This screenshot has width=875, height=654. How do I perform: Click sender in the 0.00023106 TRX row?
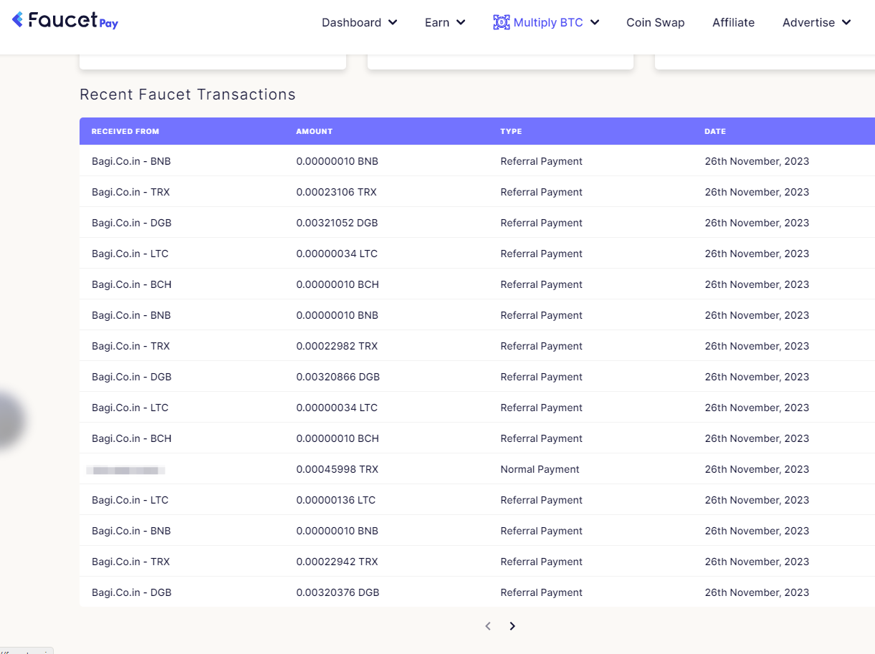[131, 192]
